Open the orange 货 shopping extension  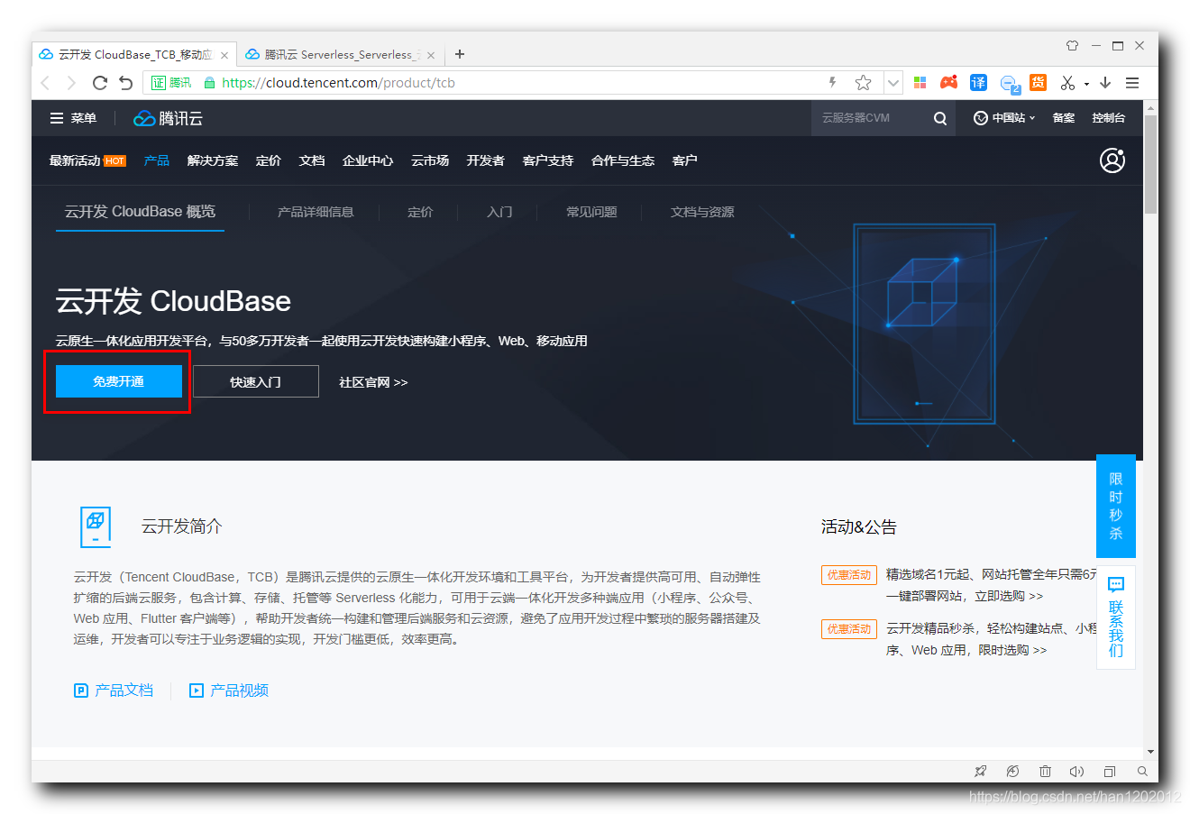(1038, 83)
